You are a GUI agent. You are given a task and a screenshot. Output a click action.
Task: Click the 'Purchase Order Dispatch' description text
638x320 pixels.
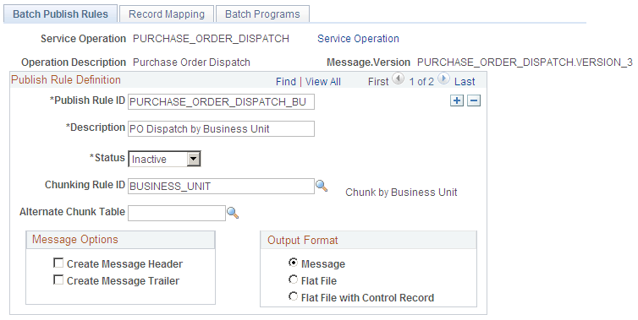(x=191, y=62)
